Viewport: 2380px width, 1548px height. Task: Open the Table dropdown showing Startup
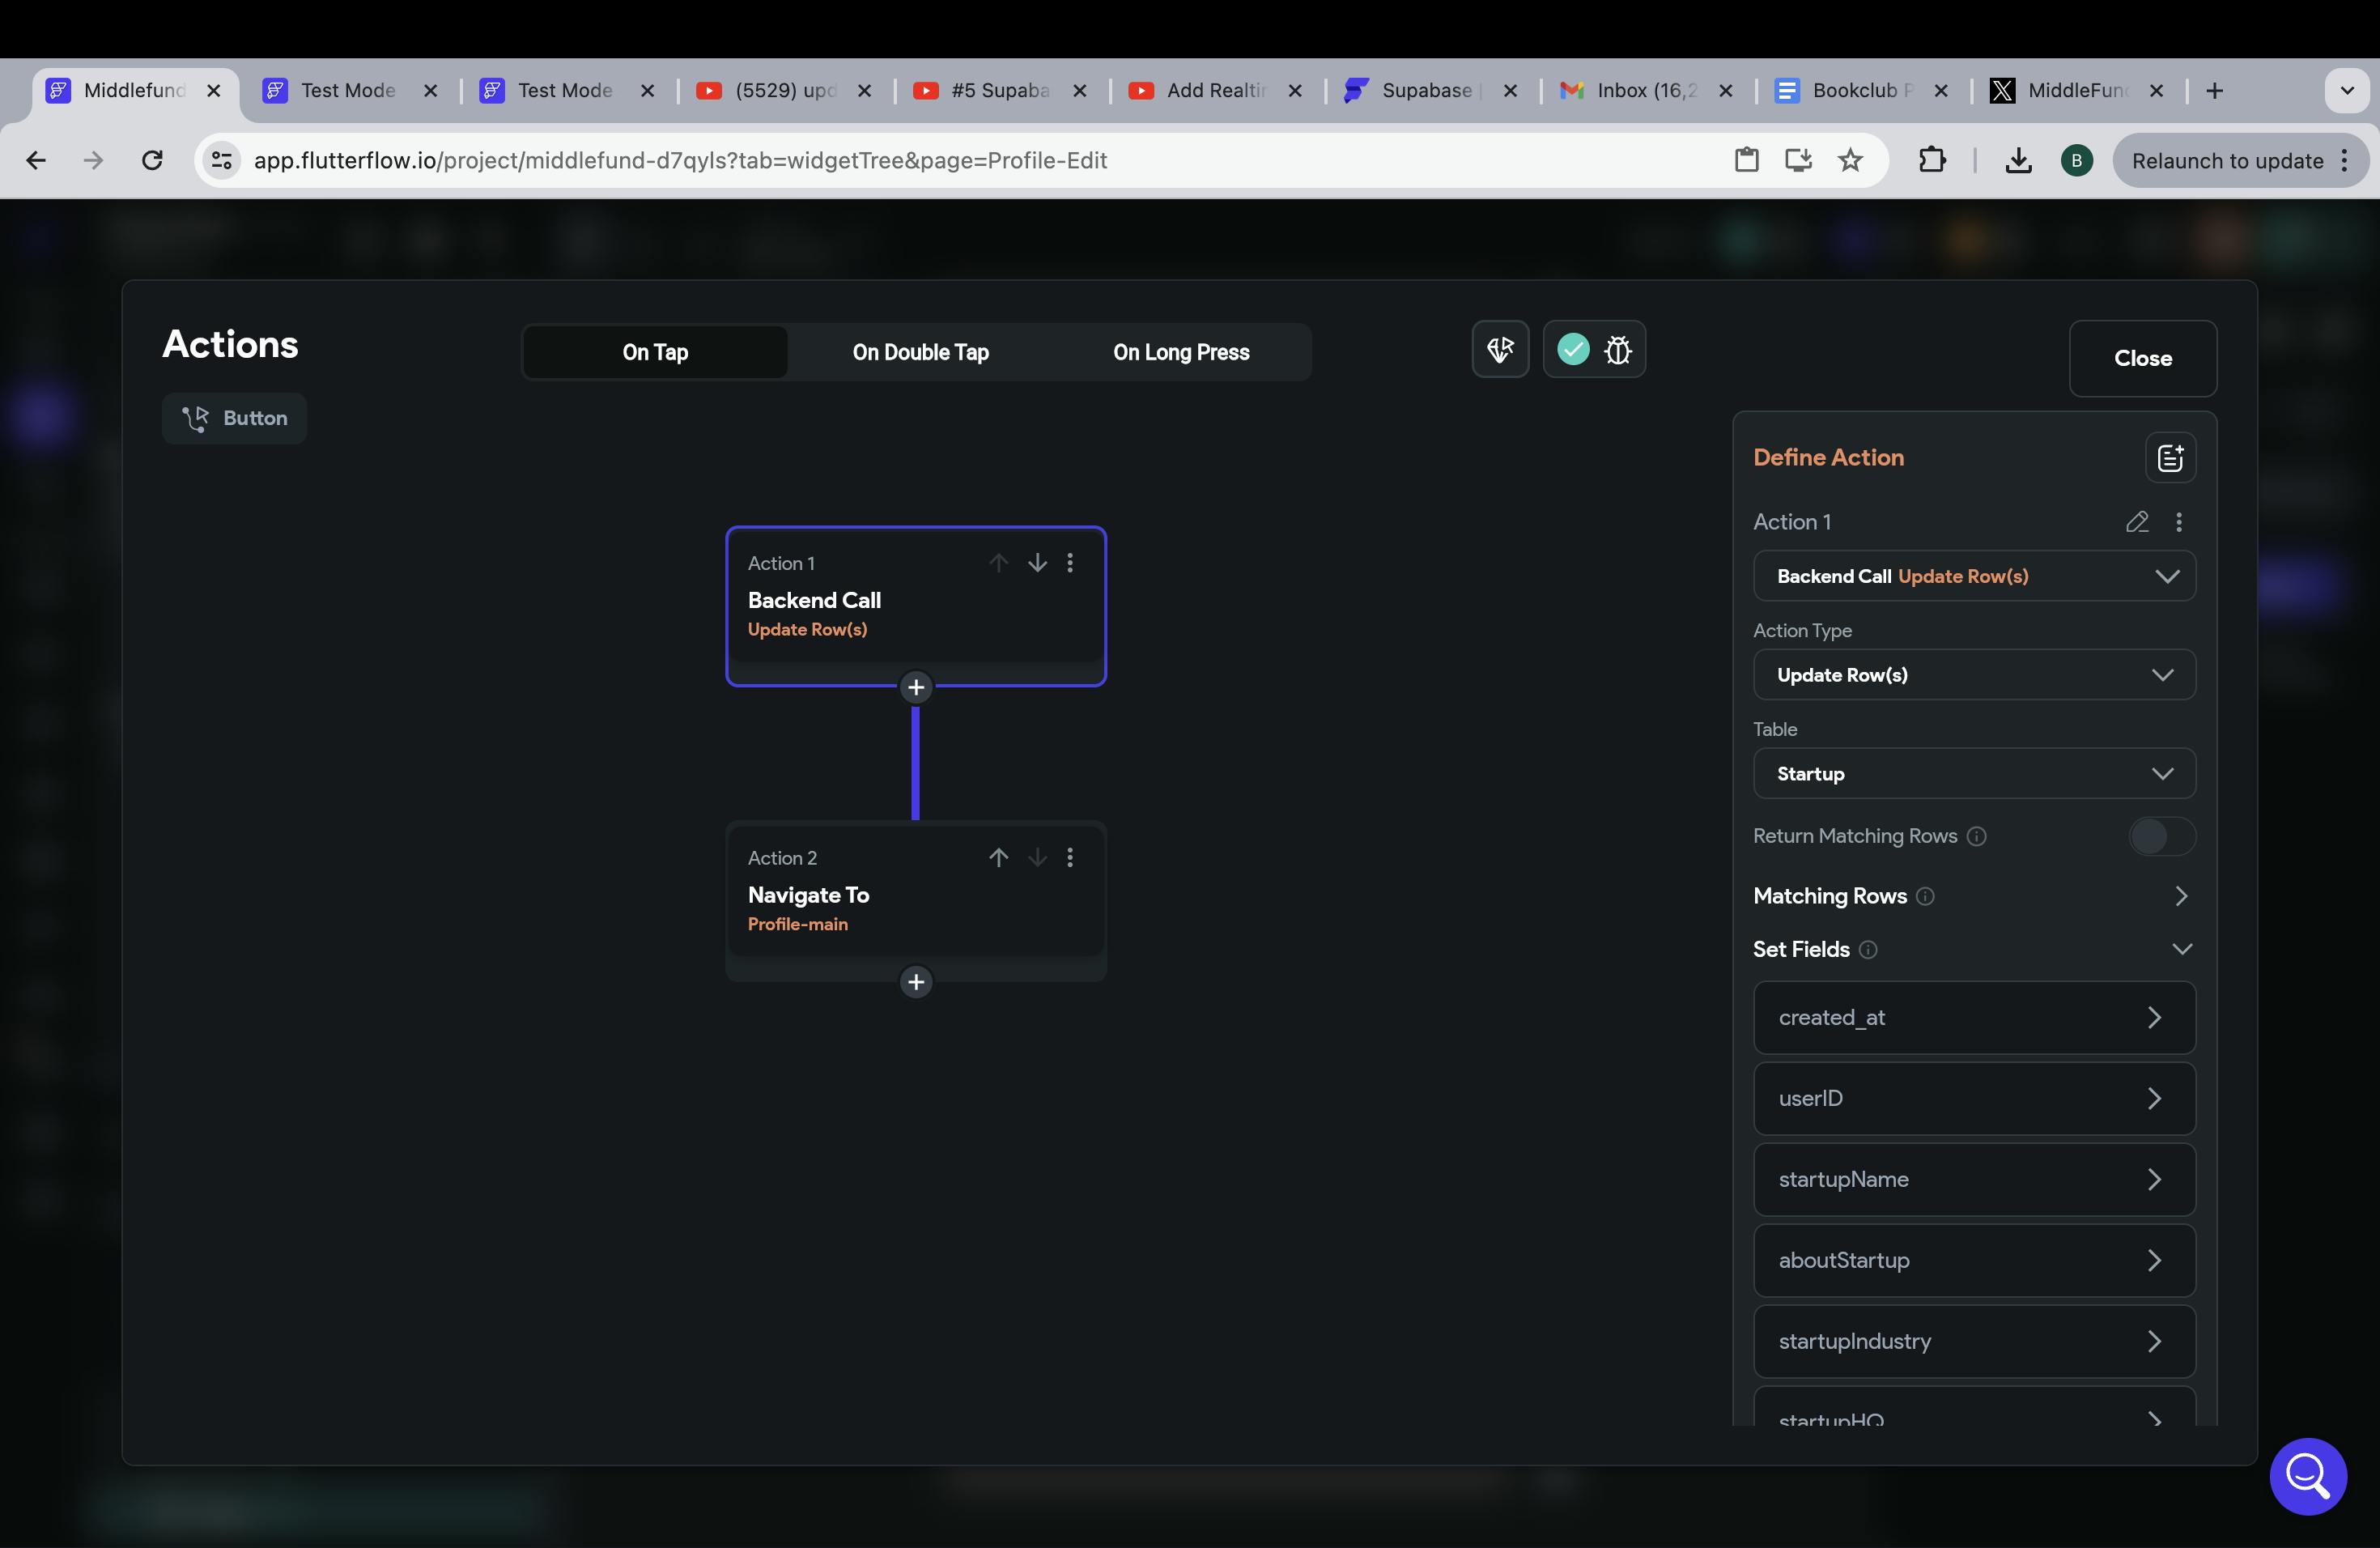pyautogui.click(x=1973, y=774)
